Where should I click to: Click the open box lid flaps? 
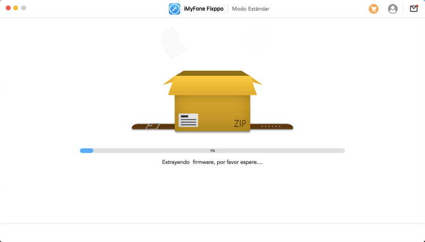pos(212,82)
